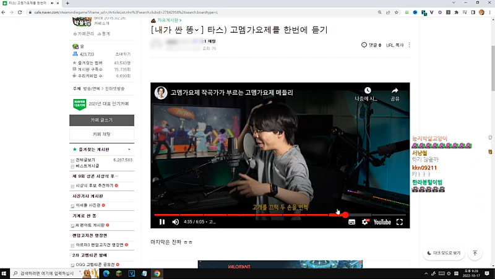Image resolution: width=495 pixels, height=279 pixels.
Task: Open the Extensions puzzle-piece icon
Action: coord(456,12)
